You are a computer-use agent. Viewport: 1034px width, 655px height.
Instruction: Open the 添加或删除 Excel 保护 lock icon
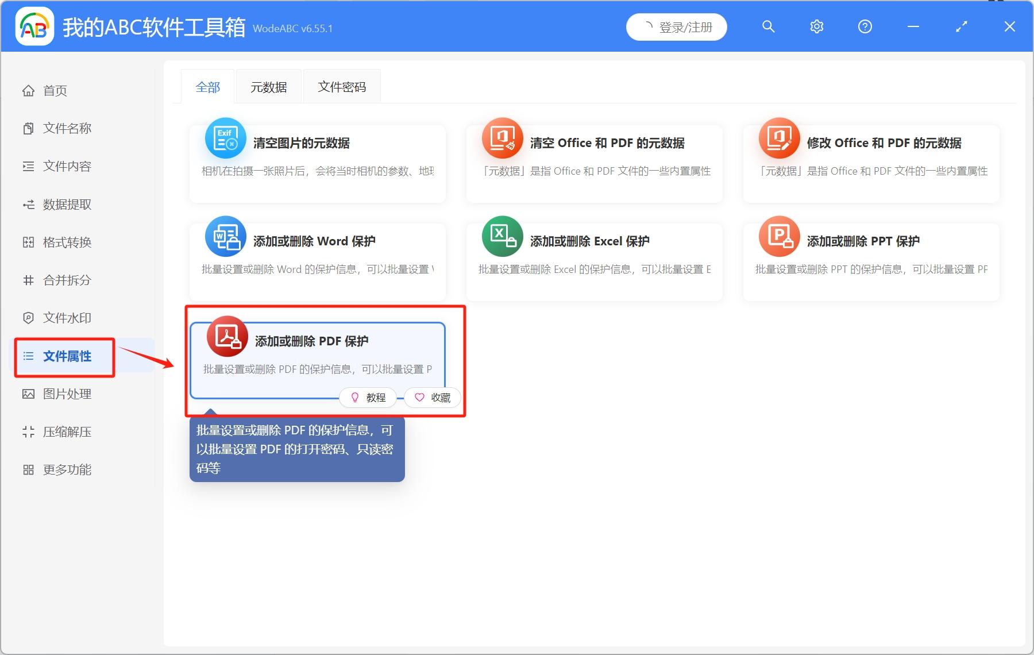coord(502,236)
